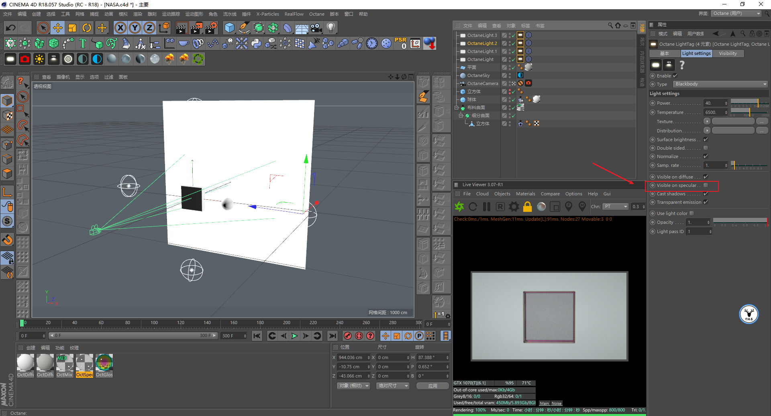This screenshot has height=416, width=771.
Task: Click the Texture browse ellipsis button
Action: 762,122
